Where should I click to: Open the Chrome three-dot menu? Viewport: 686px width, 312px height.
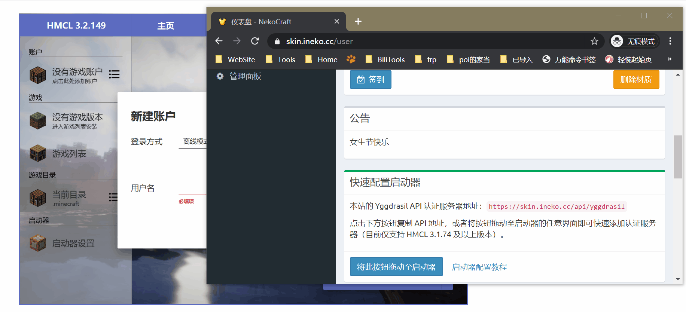point(670,41)
